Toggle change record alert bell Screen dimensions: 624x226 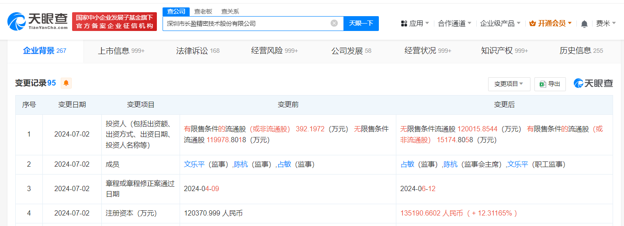(66, 83)
